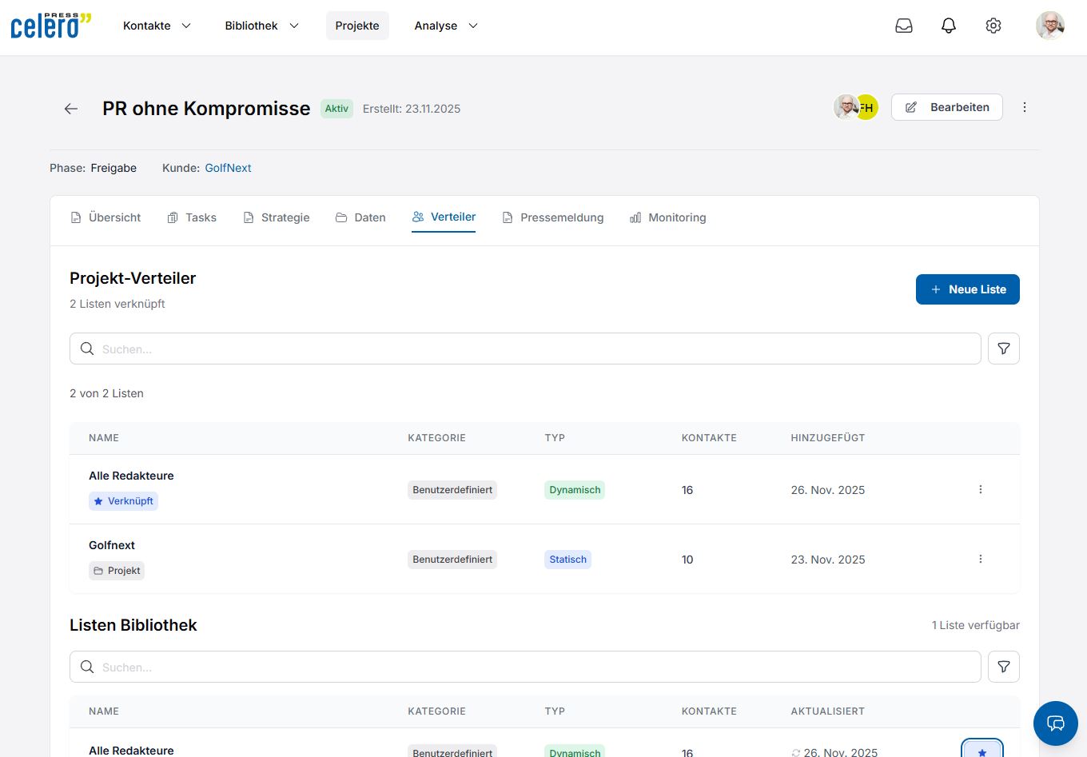Go back using the arrow icon

(x=71, y=109)
